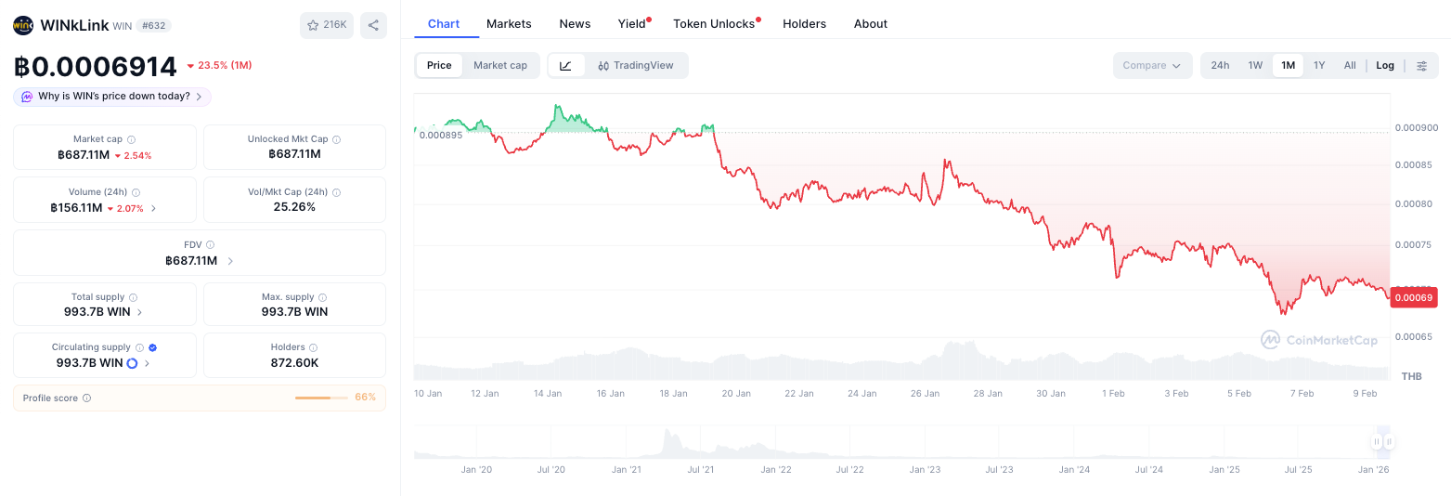Click the WINkLink coin logo
The height and width of the screenshot is (496, 1451).
click(x=23, y=25)
